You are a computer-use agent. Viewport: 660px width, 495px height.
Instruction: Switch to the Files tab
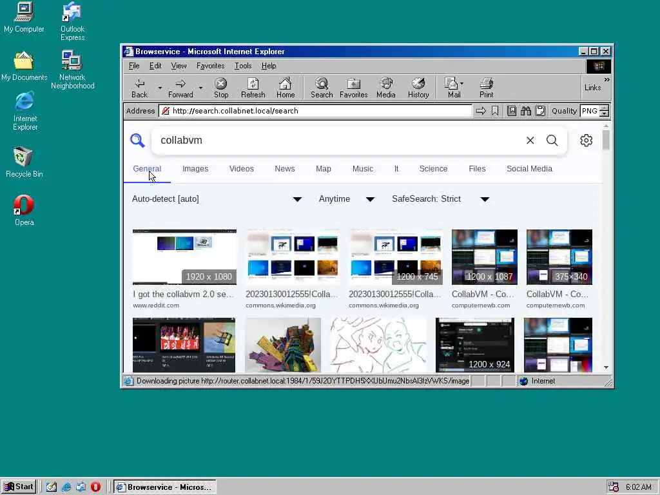point(477,169)
